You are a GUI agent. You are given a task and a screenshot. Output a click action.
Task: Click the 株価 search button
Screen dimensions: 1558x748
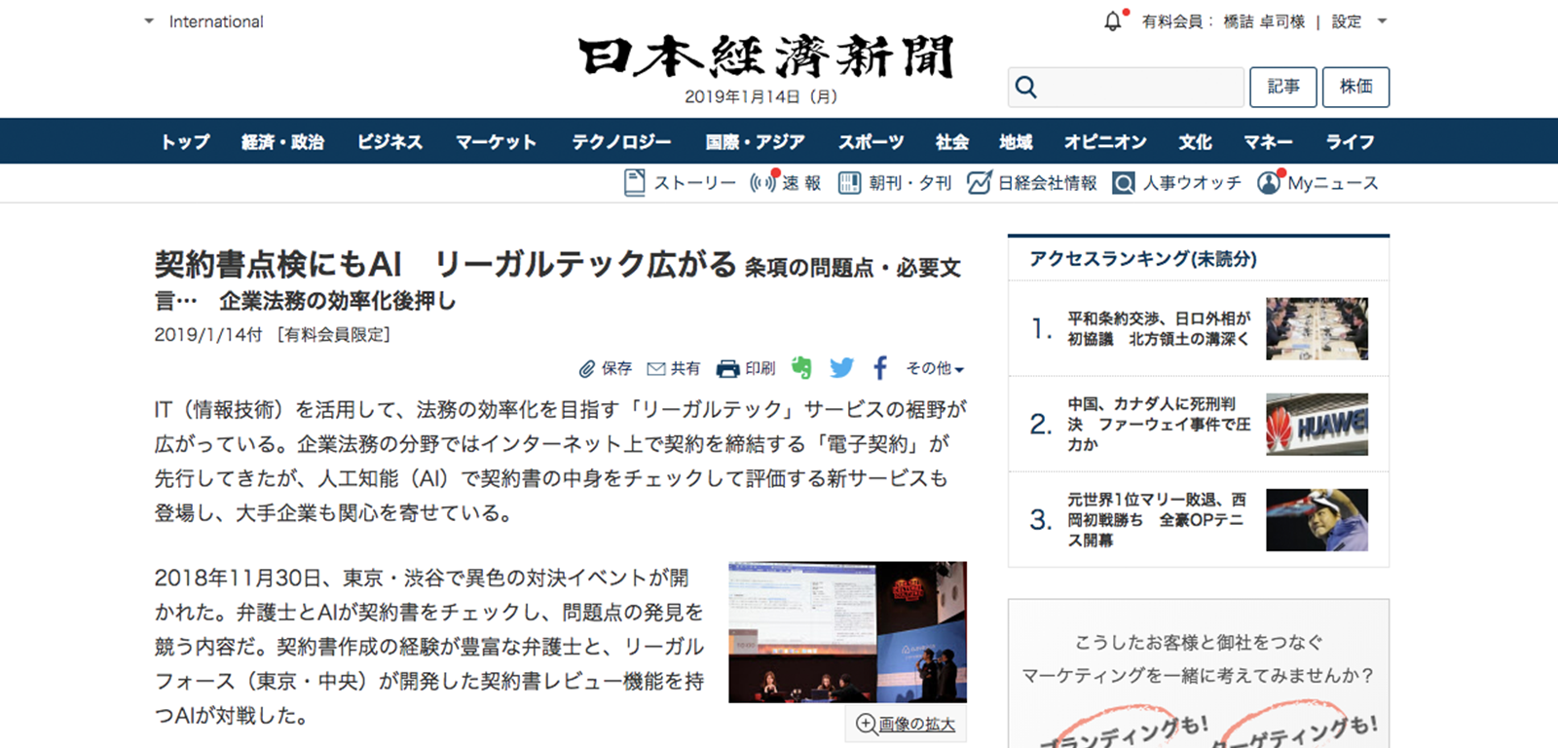pyautogui.click(x=1355, y=87)
